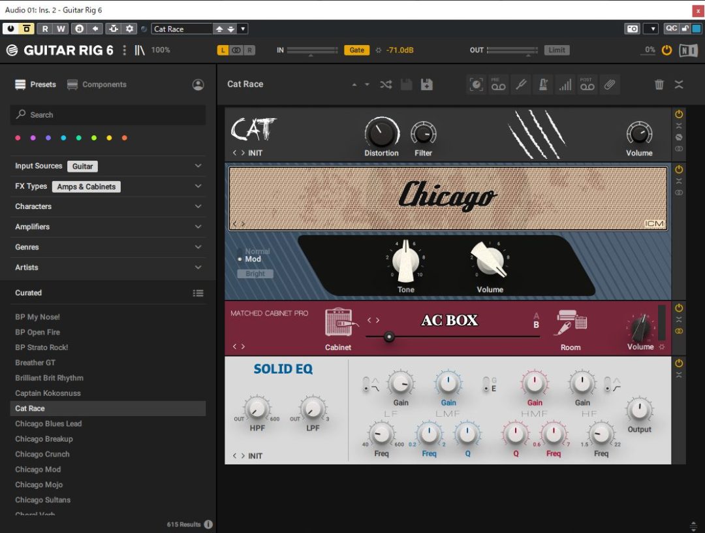The image size is (705, 533).
Task: Open Guitar Rig three-dot main menu
Action: (125, 50)
